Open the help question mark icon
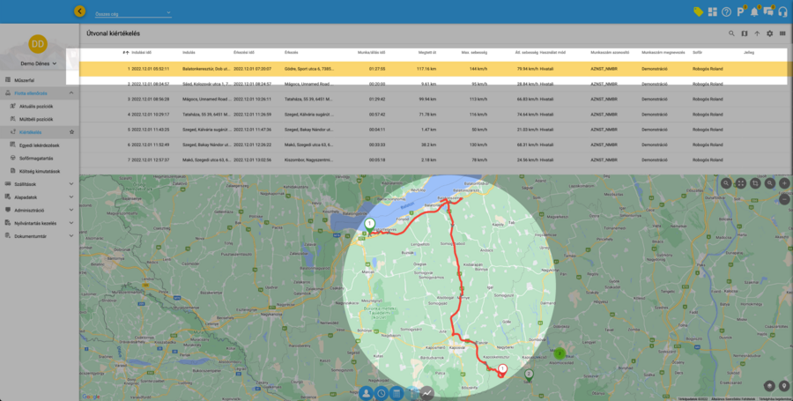The image size is (793, 401). (726, 11)
